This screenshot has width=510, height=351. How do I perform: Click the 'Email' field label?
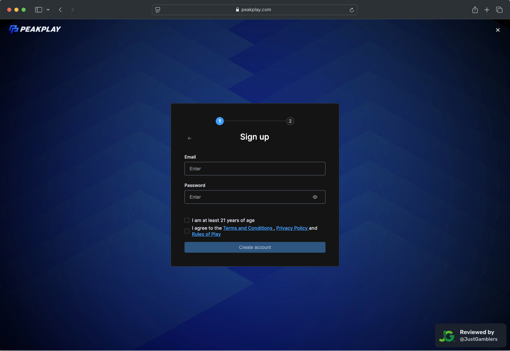pyautogui.click(x=190, y=157)
